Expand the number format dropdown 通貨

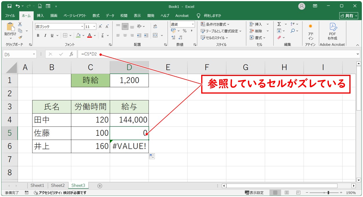click(193, 24)
